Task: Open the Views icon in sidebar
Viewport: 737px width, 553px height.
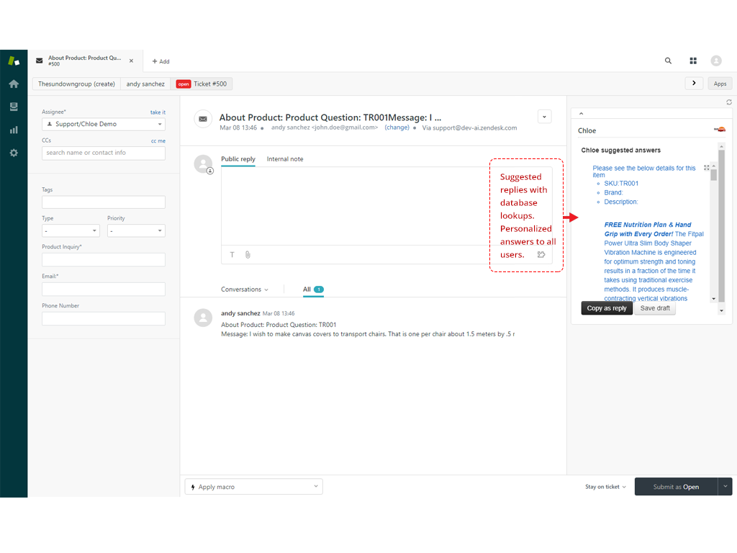Action: pos(14,107)
